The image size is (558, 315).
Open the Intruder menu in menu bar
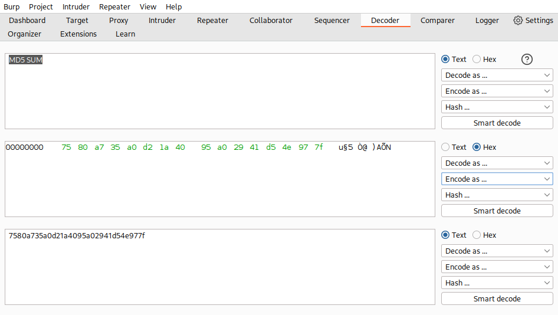76,6
